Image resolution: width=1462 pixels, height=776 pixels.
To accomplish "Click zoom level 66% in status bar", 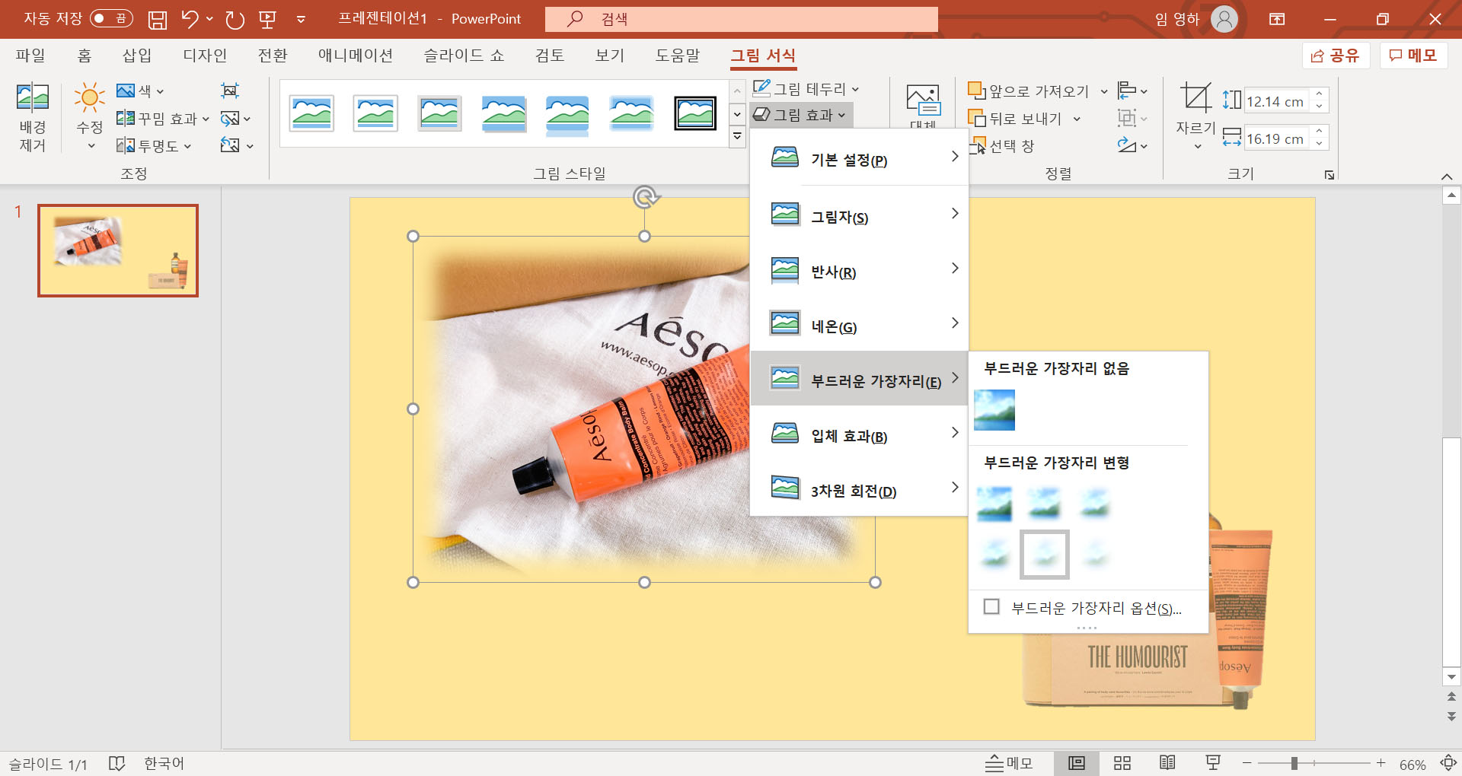I will point(1413,764).
